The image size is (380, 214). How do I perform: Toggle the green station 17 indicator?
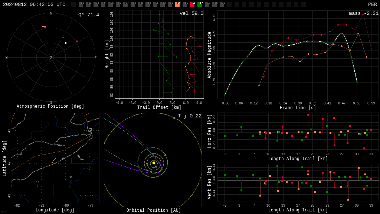200,4
